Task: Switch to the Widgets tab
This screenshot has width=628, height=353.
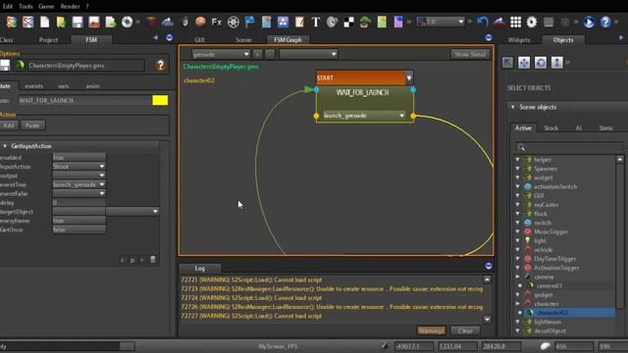Action: (x=519, y=39)
